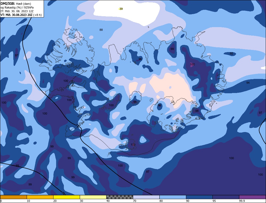Click the orange 10–20 legend swatch

point(40,197)
